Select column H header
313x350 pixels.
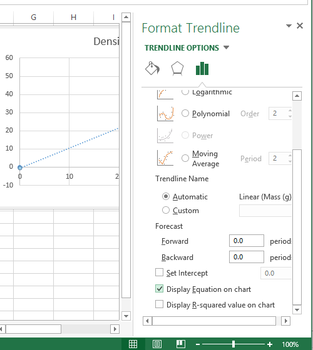(74, 17)
